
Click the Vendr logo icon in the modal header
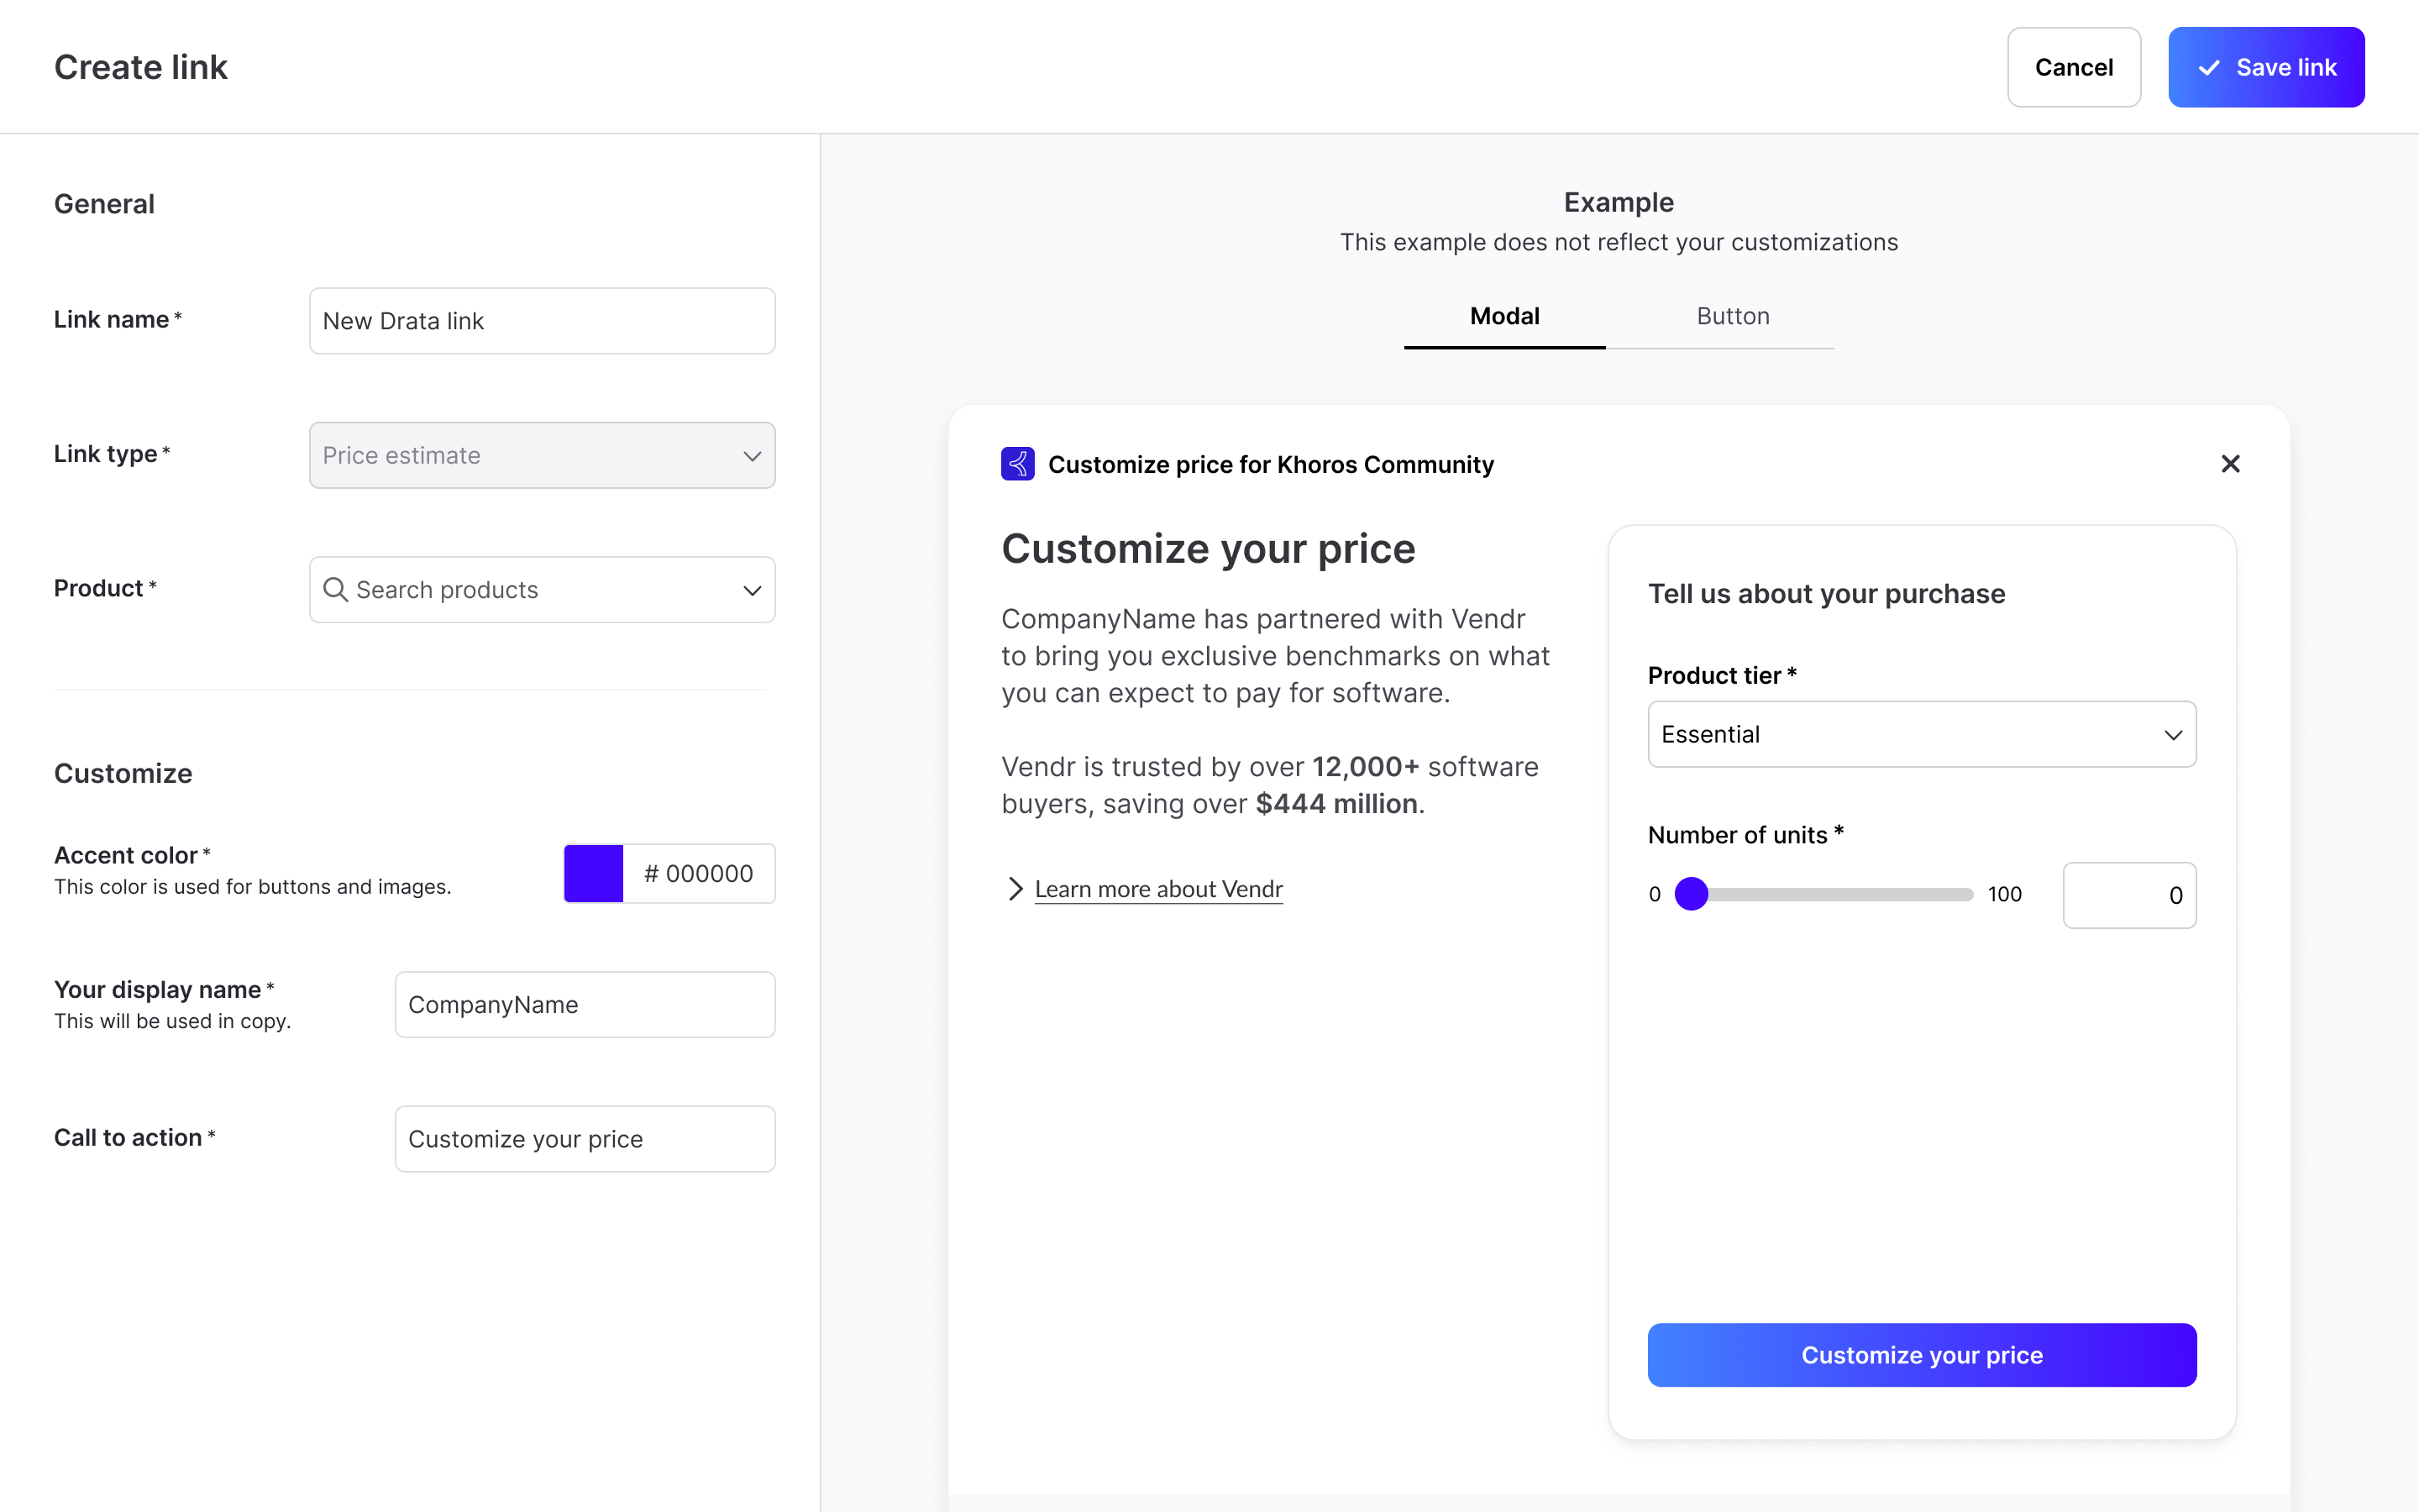click(1018, 464)
